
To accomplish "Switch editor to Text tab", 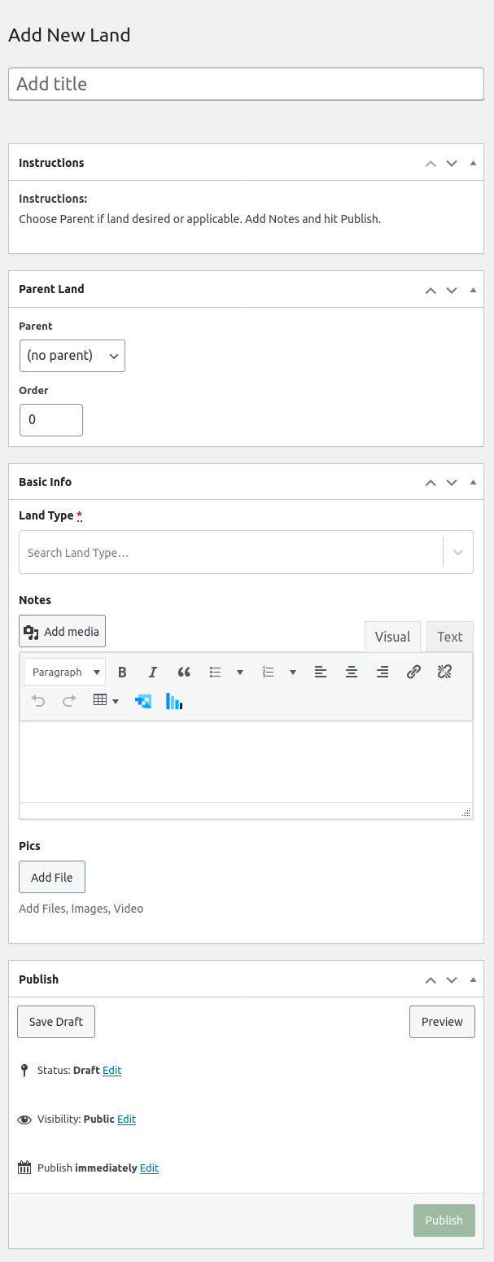I will pos(450,637).
